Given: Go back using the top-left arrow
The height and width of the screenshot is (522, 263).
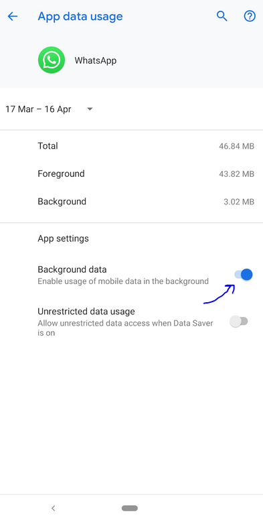Looking at the screenshot, I should click(x=13, y=16).
